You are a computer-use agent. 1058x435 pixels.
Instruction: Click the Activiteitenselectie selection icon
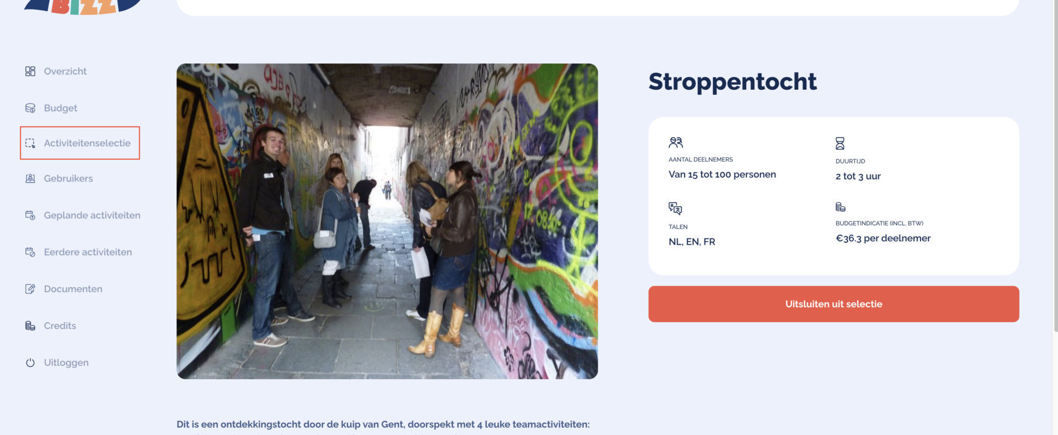[x=30, y=143]
